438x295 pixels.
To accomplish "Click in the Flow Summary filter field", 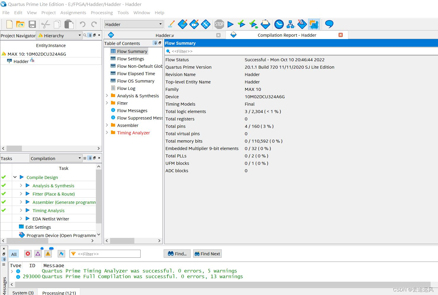I will point(301,51).
